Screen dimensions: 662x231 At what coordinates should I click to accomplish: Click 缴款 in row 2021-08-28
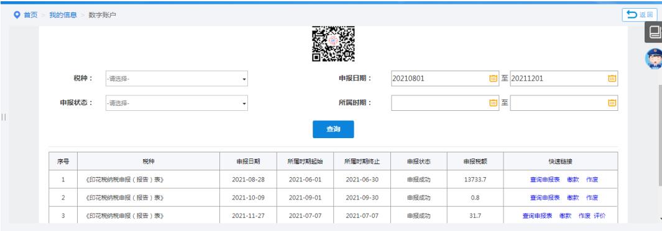click(573, 180)
